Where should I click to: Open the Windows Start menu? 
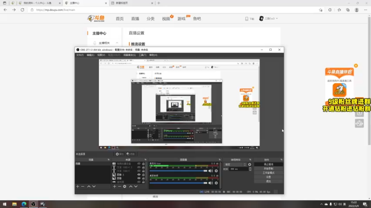(x=5, y=204)
